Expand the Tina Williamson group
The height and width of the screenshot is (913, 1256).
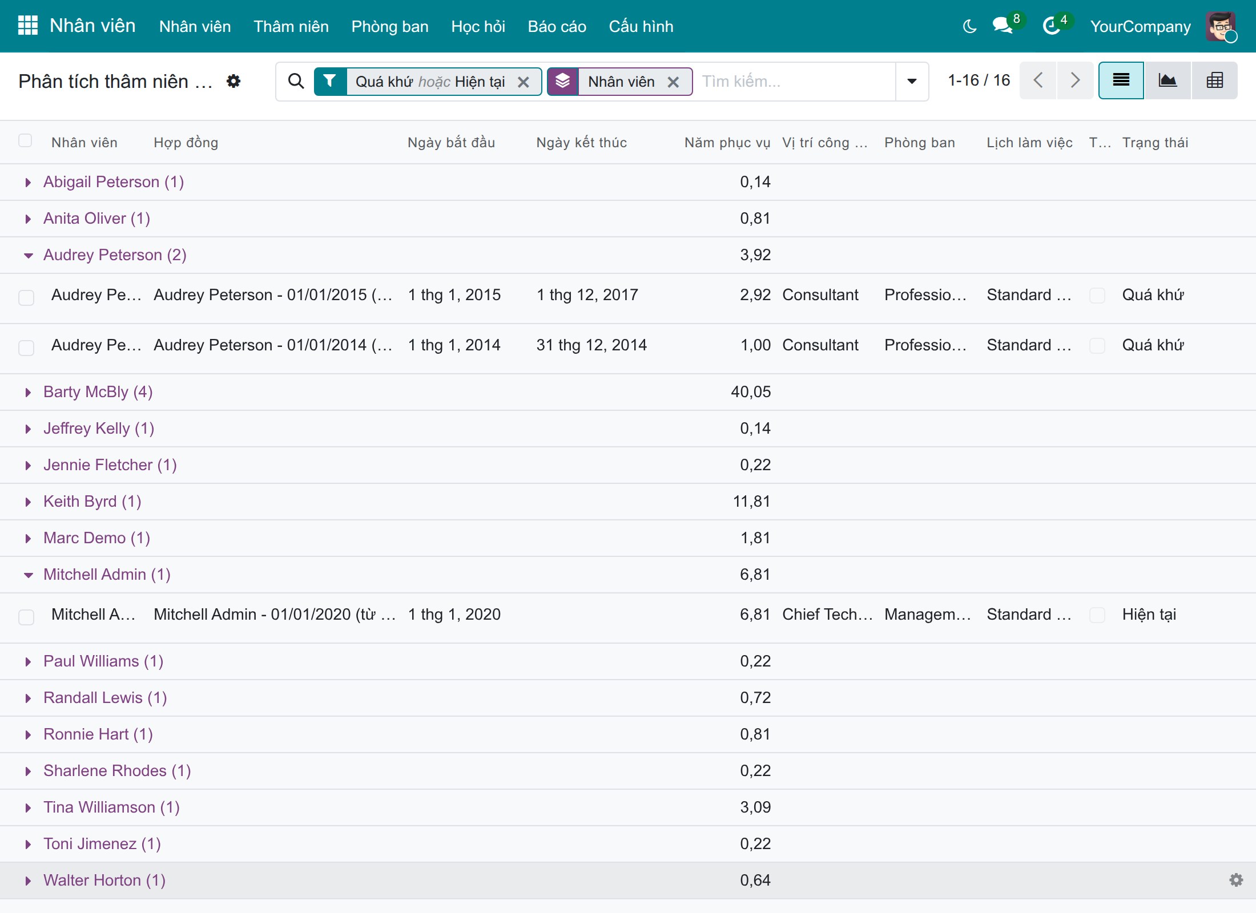[28, 807]
